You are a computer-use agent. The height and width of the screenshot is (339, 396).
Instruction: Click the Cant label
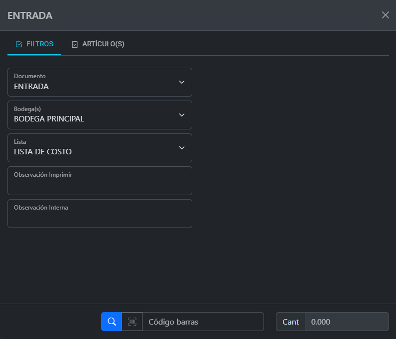click(x=290, y=322)
